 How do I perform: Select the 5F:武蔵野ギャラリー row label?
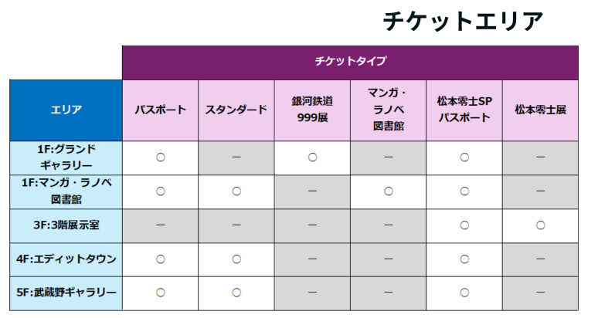(66, 293)
